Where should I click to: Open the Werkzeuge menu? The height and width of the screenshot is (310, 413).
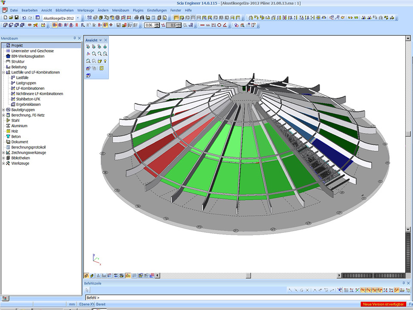(85, 10)
